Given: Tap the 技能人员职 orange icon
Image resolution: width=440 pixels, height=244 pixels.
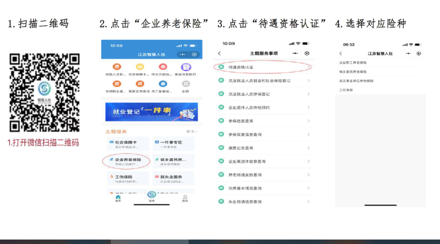Looking at the screenshot, I should coord(117,67).
